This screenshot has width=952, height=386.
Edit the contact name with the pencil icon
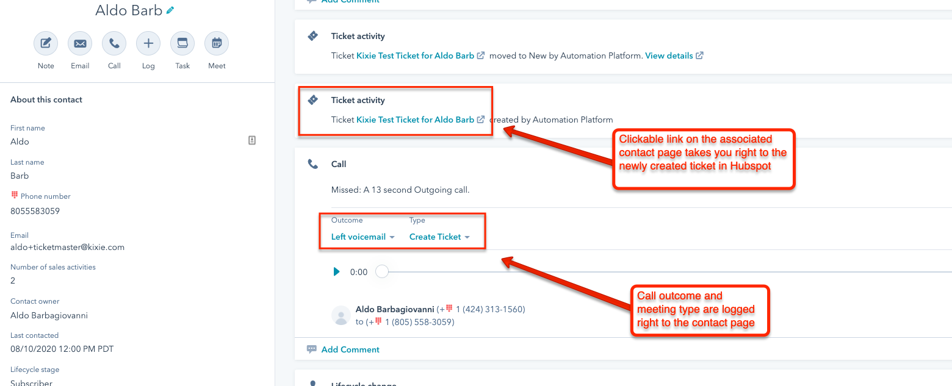click(x=170, y=10)
